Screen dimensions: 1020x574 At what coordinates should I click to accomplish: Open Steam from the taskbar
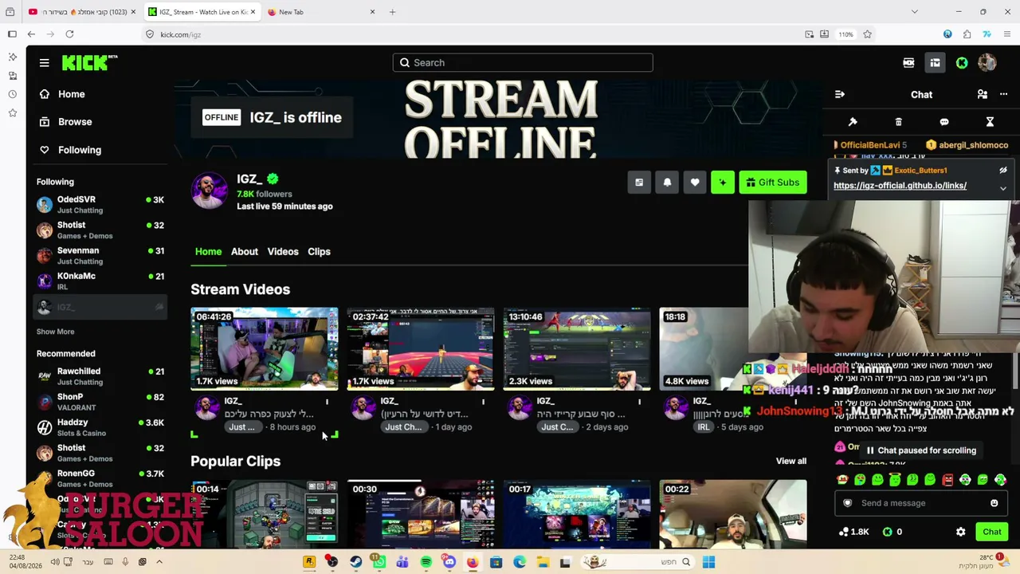[355, 563]
